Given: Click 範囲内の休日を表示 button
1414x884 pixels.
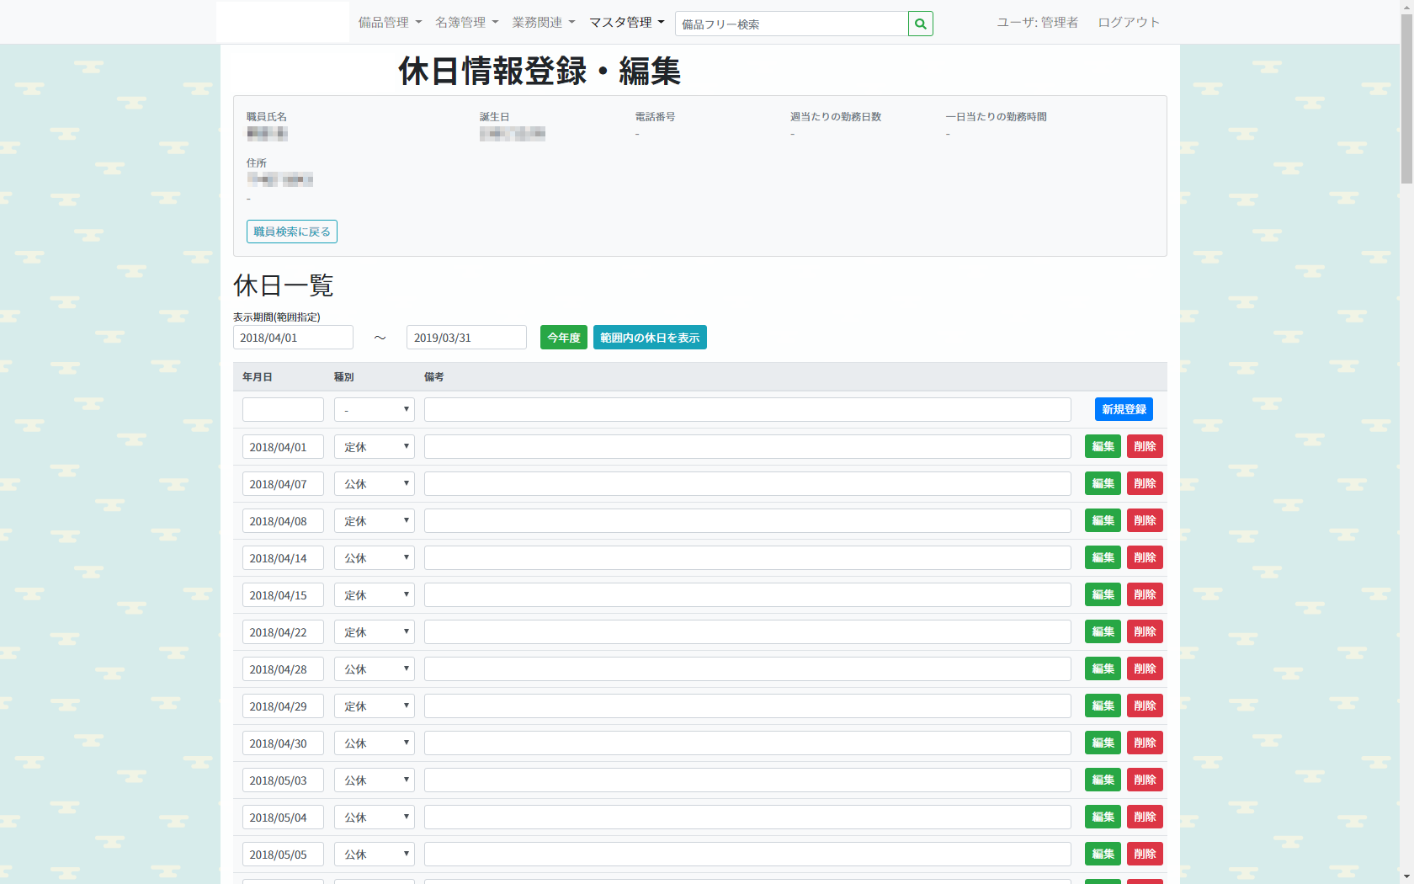Looking at the screenshot, I should 650,338.
